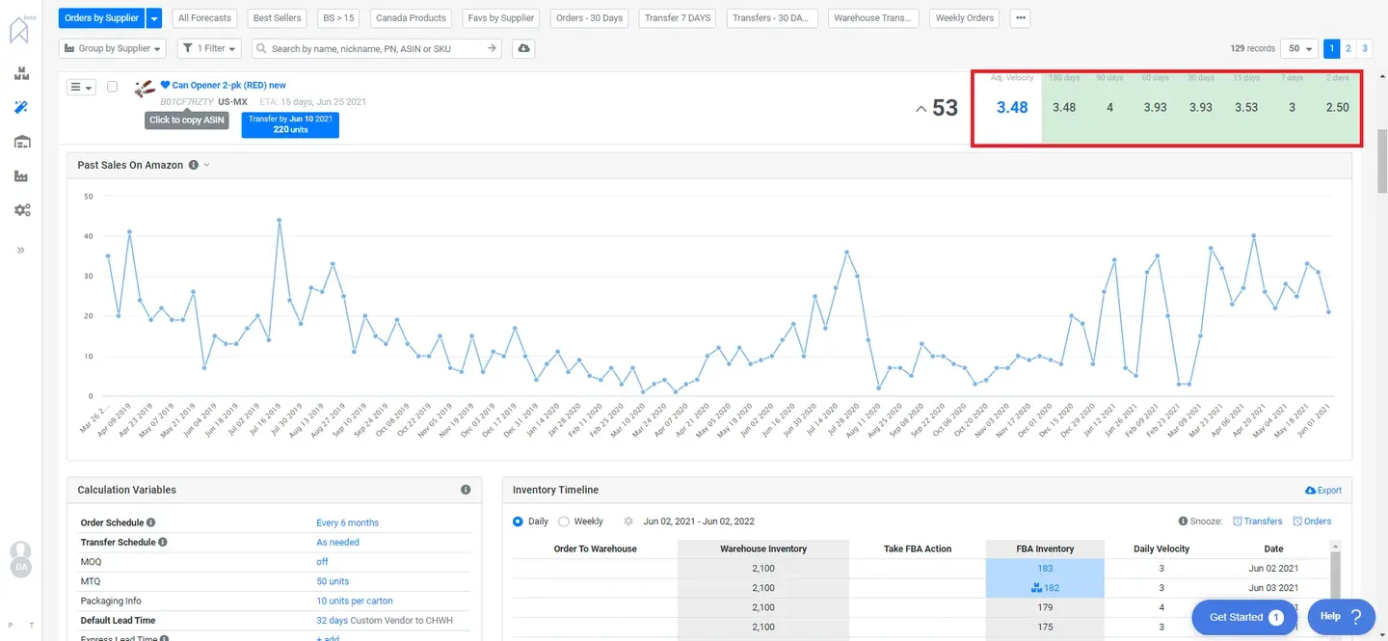
Task: Click Calculation Variables info icon
Action: click(x=466, y=490)
